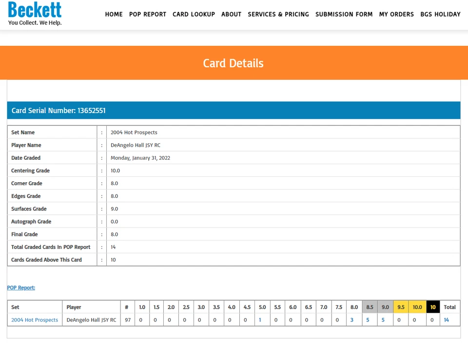This screenshot has height=344, width=468.
Task: Click the count 3 under 8.0 column
Action: (351, 320)
